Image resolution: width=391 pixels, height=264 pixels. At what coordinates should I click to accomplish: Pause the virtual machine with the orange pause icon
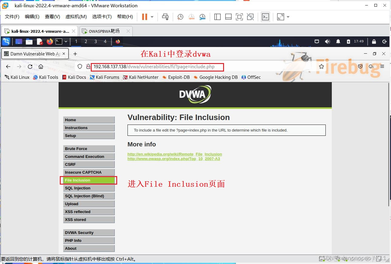144,17
